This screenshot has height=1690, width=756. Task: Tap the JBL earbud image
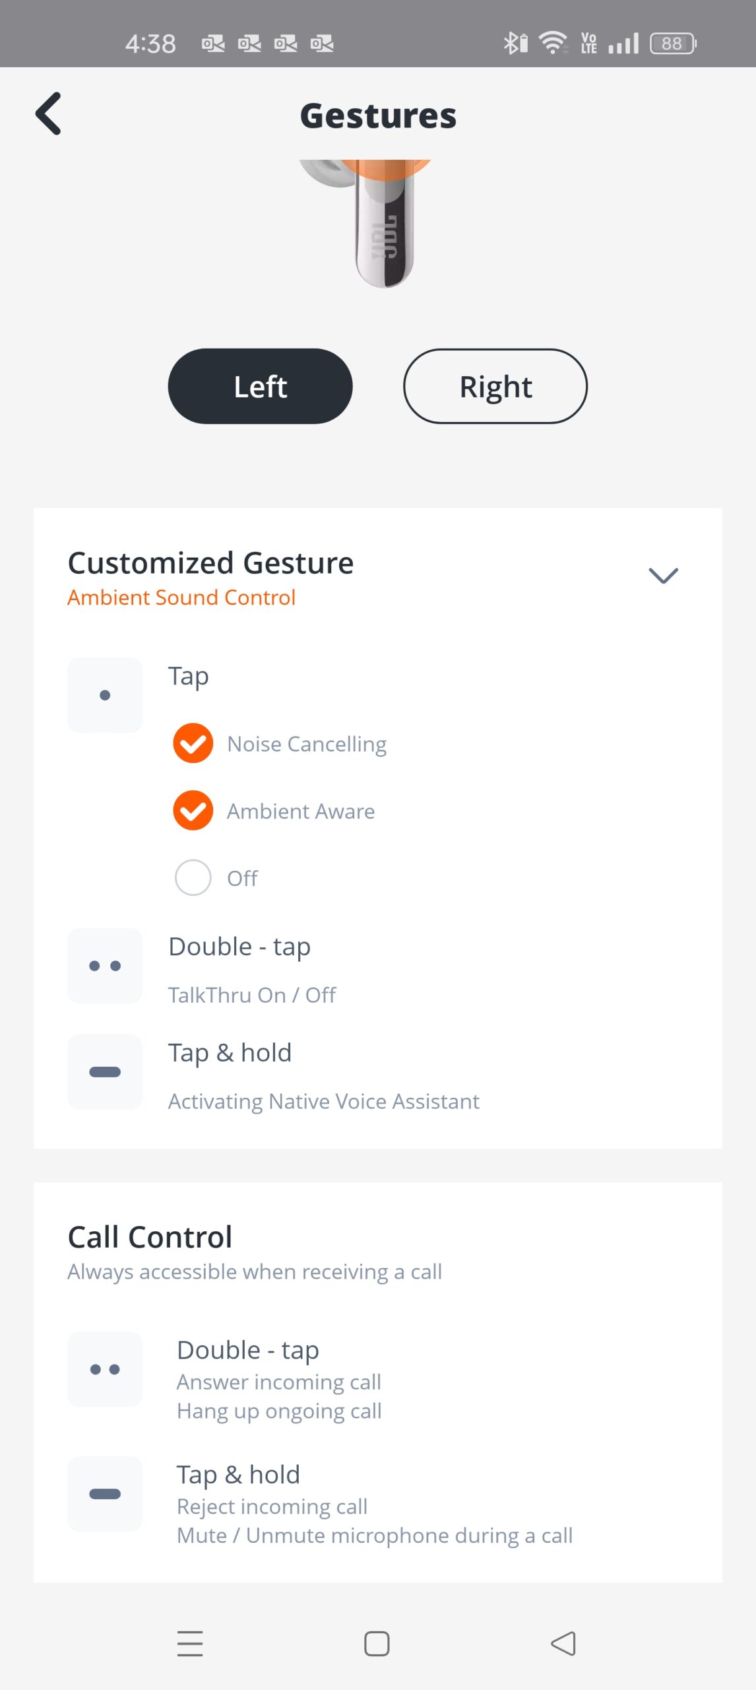[x=377, y=224]
